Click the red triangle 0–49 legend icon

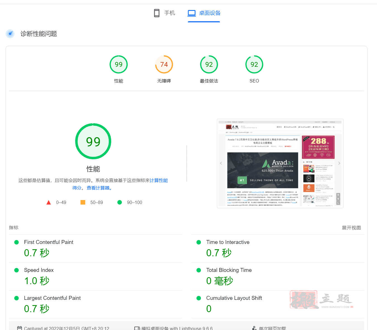[49, 202]
